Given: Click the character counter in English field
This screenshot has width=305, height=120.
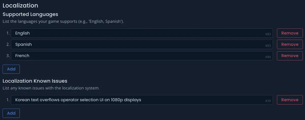Looking at the screenshot, I should pyautogui.click(x=268, y=34).
